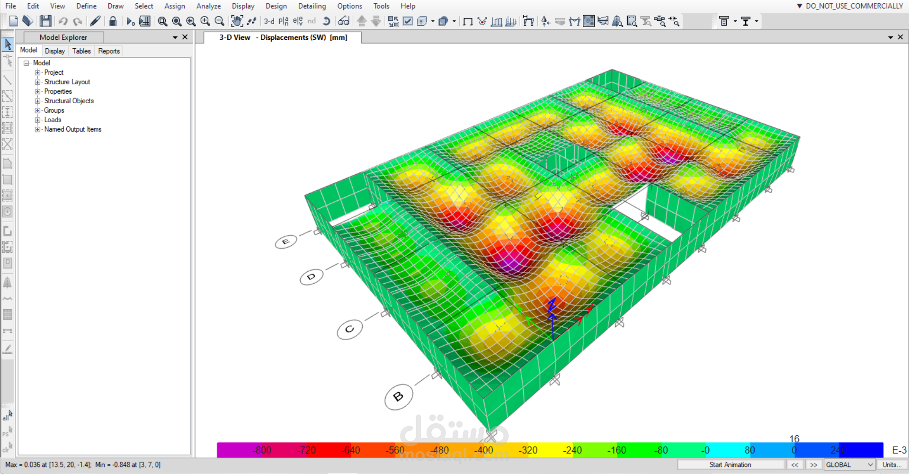Click the dark blue 240 legend color band

pos(861,450)
